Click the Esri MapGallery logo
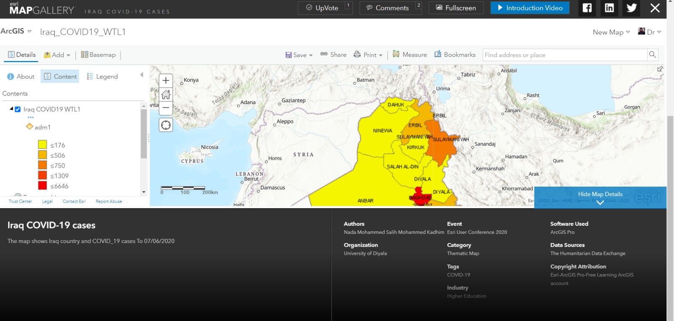674x321 pixels. coord(42,8)
